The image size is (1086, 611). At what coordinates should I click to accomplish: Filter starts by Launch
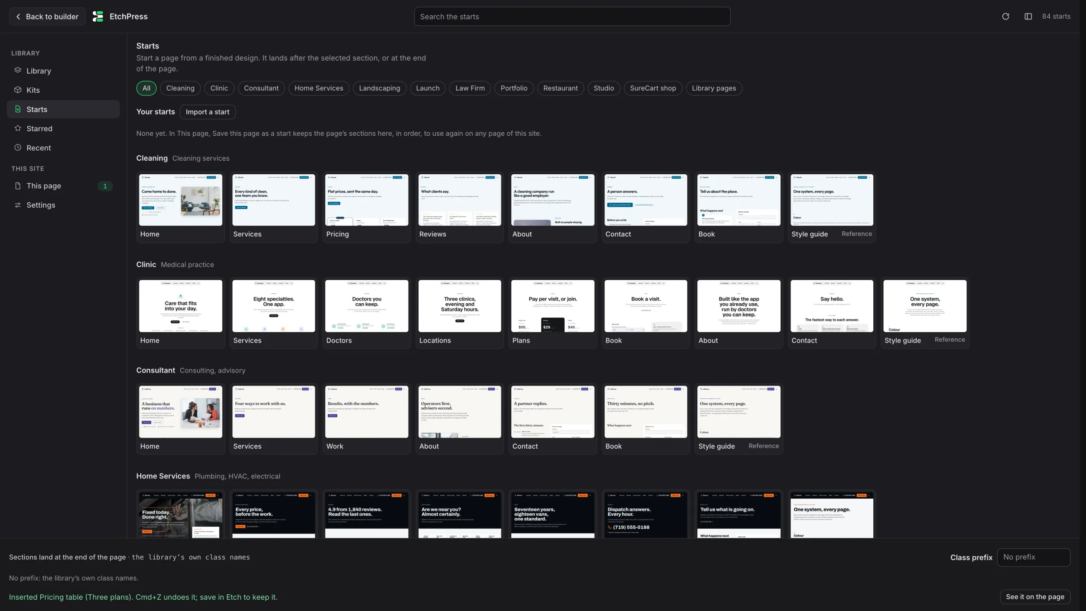click(428, 88)
